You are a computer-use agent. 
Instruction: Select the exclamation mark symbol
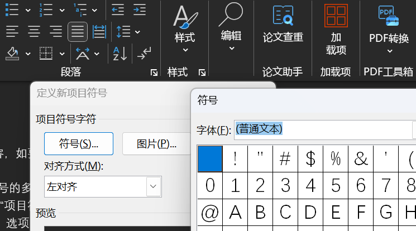coord(235,158)
